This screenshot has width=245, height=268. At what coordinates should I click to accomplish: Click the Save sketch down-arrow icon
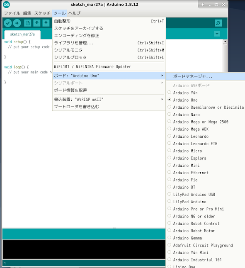pyautogui.click(x=46, y=23)
